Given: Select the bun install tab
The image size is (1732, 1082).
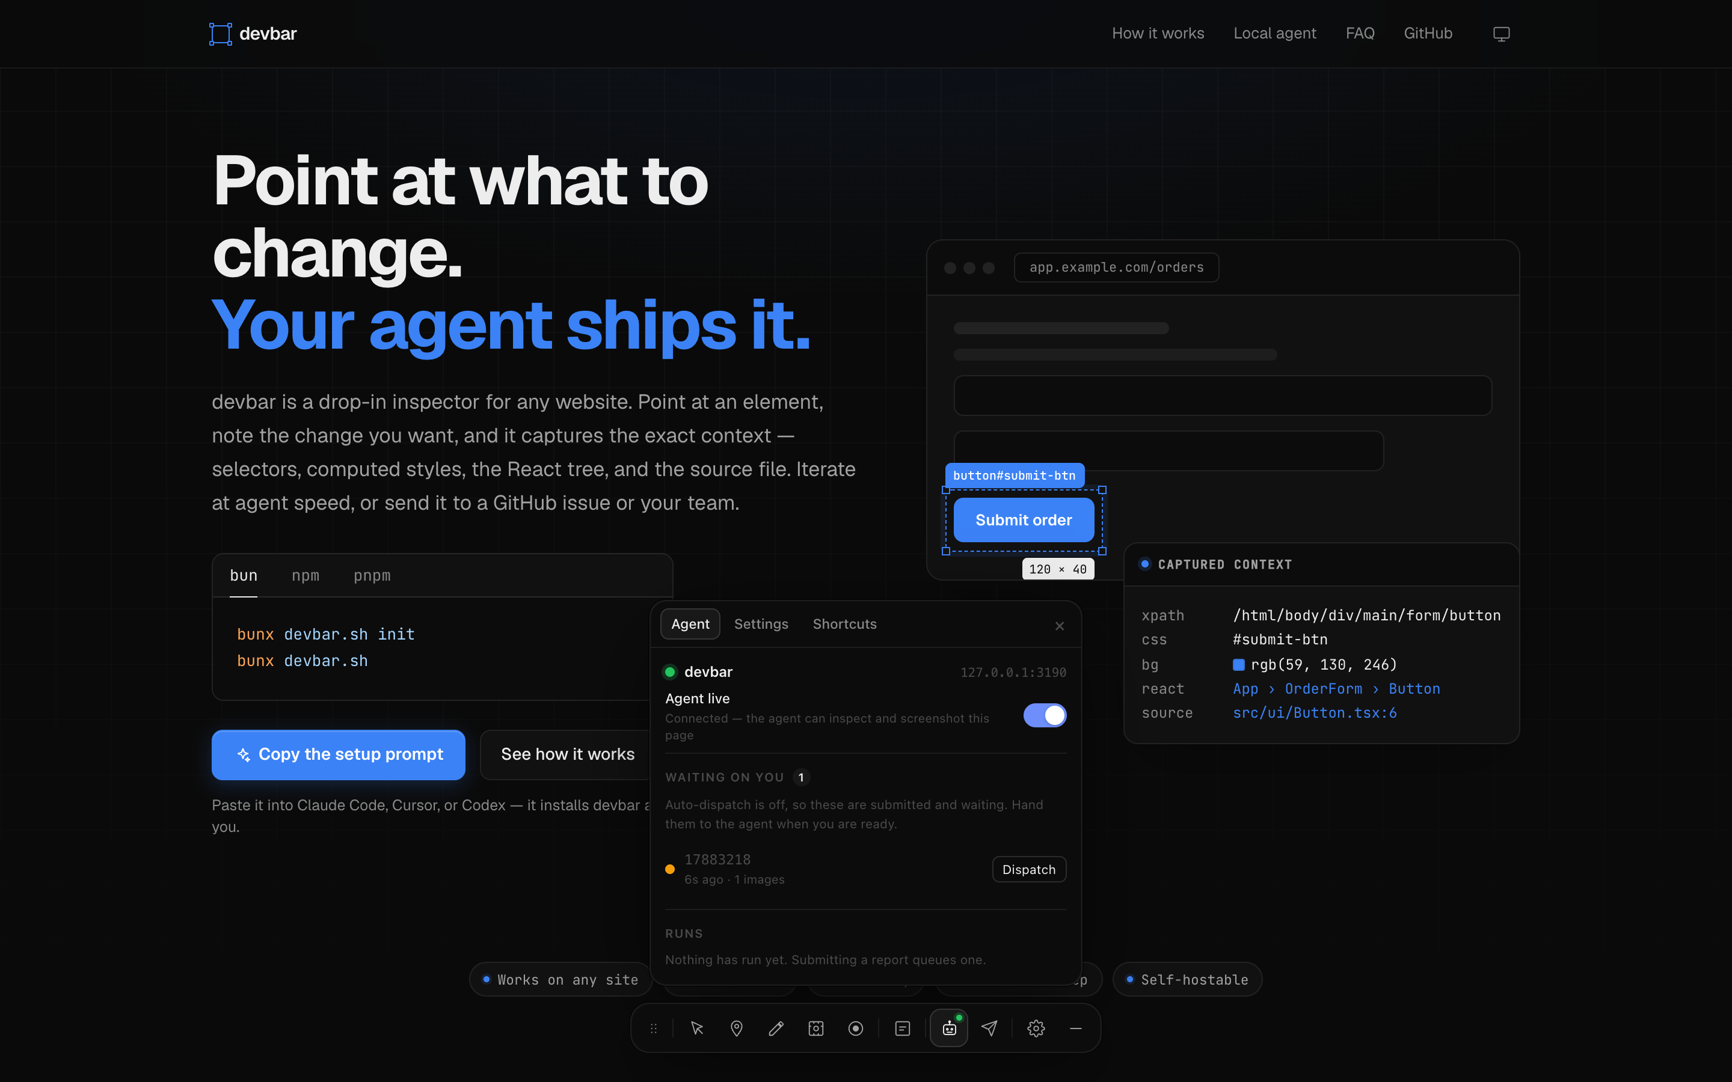Looking at the screenshot, I should [244, 575].
